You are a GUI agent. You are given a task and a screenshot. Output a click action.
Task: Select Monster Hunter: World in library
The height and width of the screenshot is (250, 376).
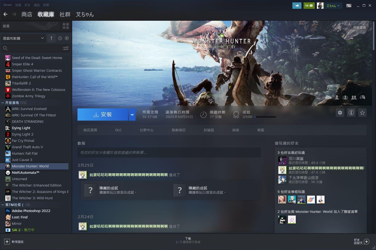[x=34, y=166]
